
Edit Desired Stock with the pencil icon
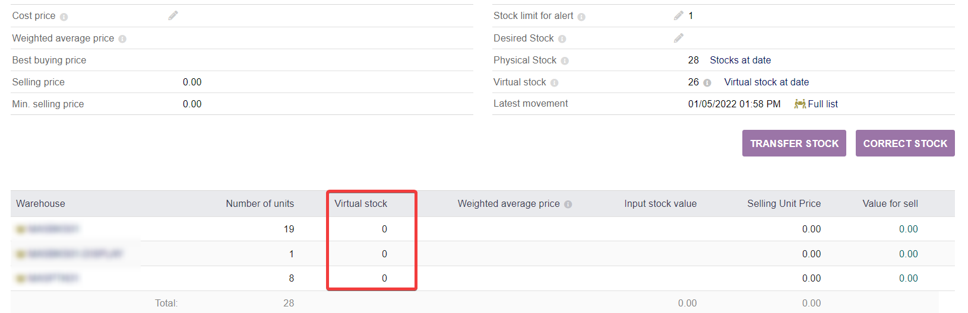[679, 38]
